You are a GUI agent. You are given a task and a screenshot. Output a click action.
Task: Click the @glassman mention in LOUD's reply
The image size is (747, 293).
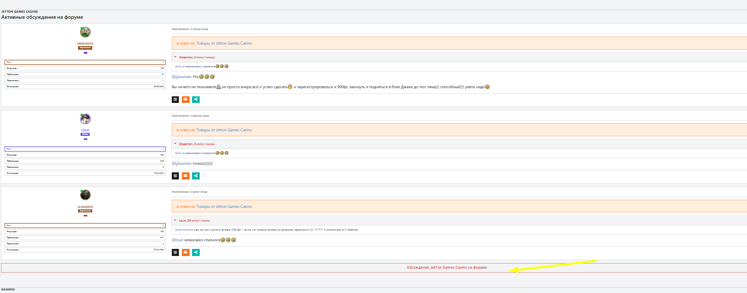pos(182,164)
